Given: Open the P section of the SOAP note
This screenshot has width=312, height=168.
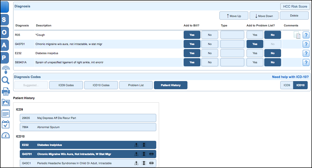Looking at the screenshot, I should 5,58.
